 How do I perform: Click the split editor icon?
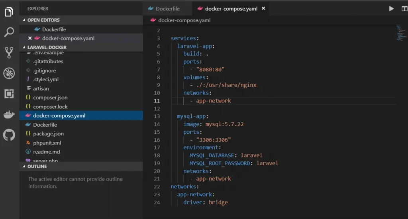(405, 9)
